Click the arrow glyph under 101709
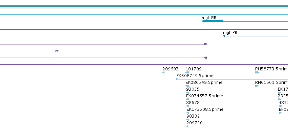 click(x=187, y=72)
